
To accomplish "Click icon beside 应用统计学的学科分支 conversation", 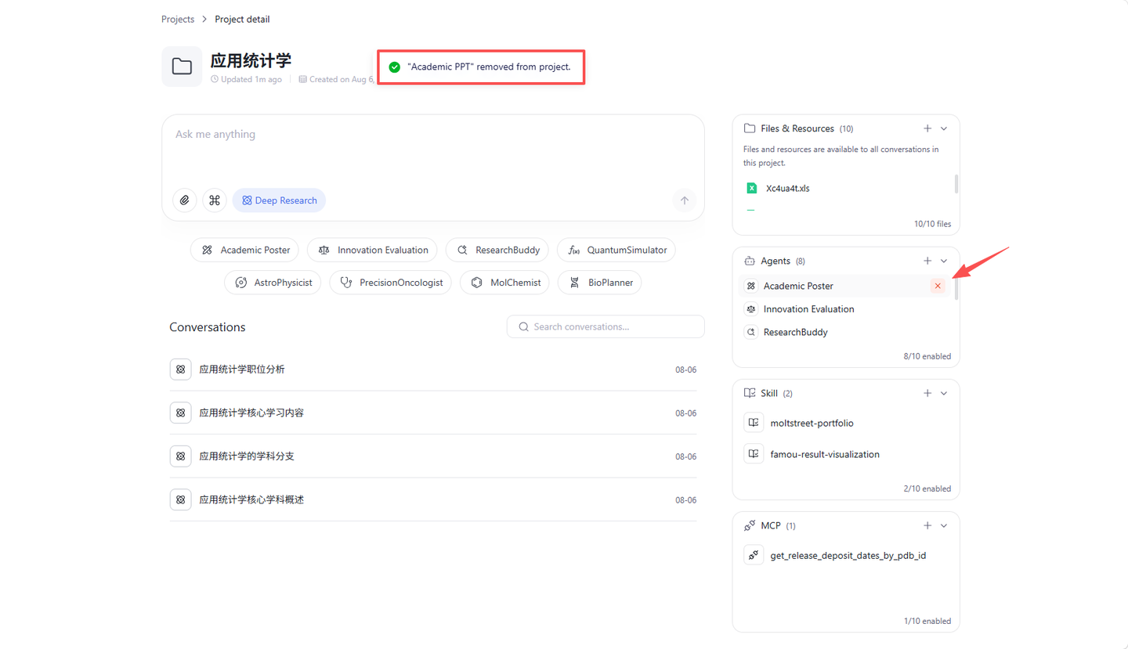I will pyautogui.click(x=181, y=456).
